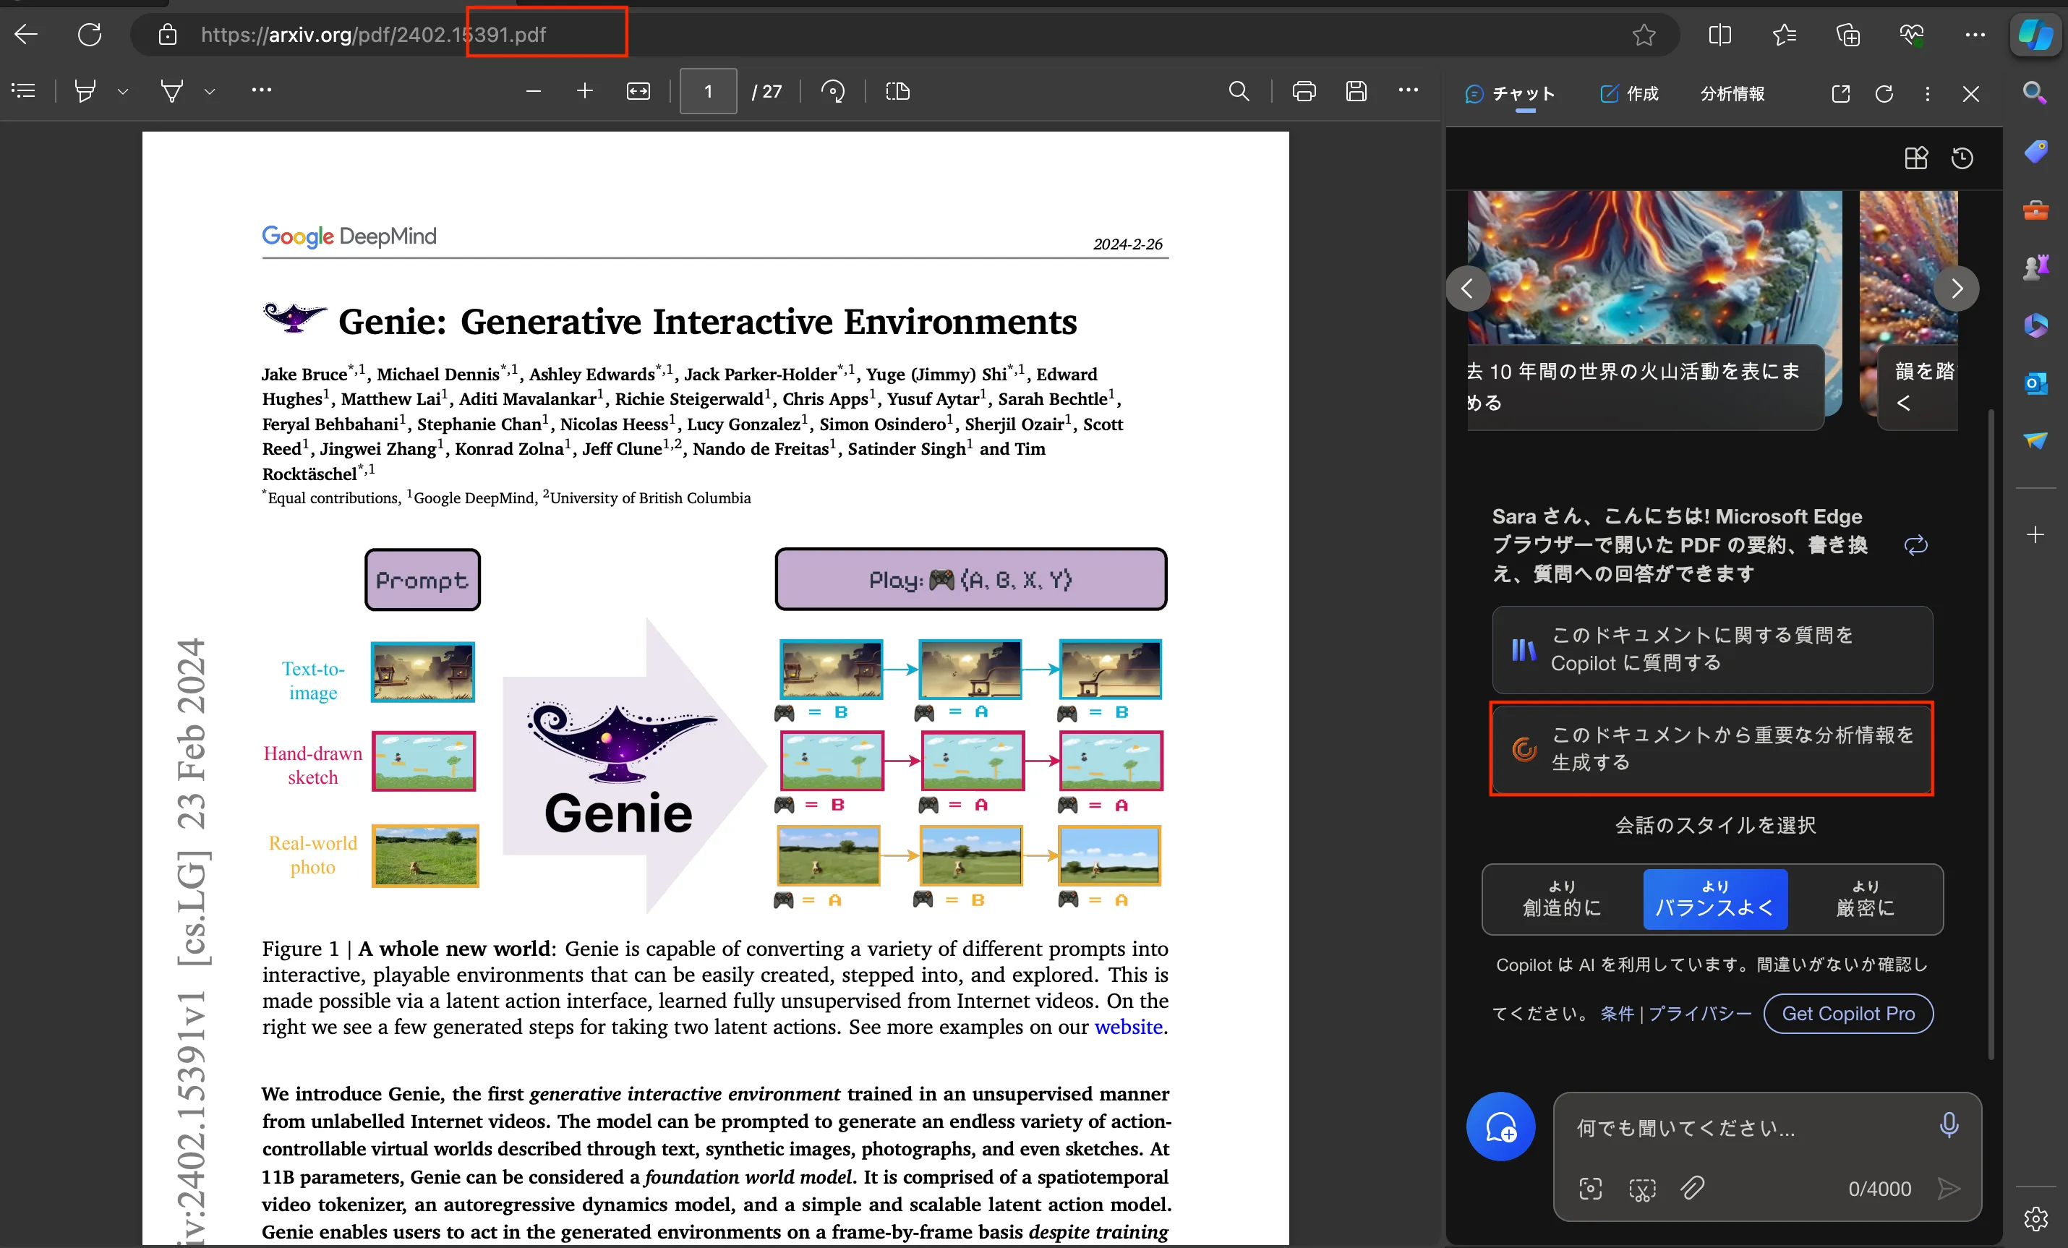
Task: Select より創造的に conversation style
Action: (x=1562, y=899)
